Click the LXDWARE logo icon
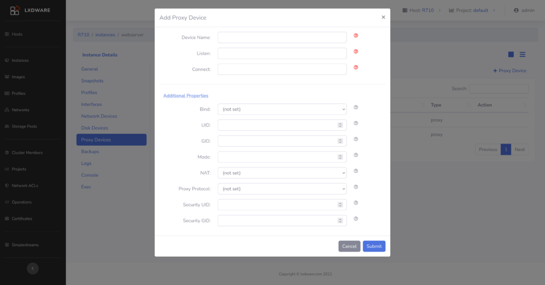545x285 pixels. click(14, 11)
